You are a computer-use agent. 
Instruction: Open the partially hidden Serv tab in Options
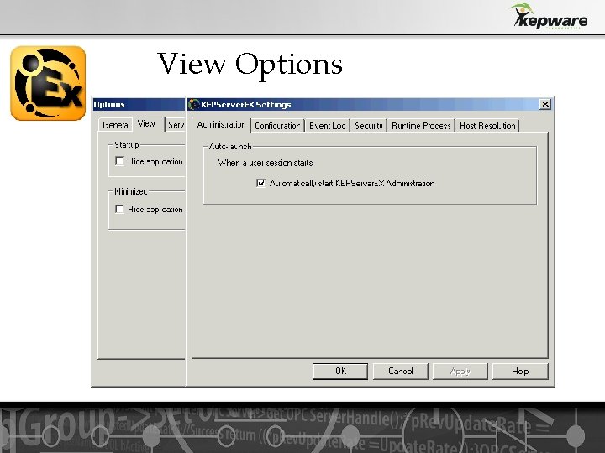tap(176, 125)
